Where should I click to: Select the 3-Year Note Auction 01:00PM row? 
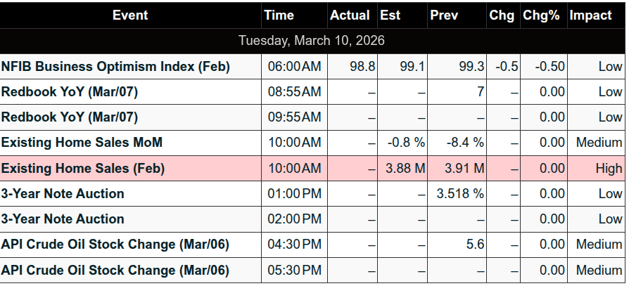[63, 193]
